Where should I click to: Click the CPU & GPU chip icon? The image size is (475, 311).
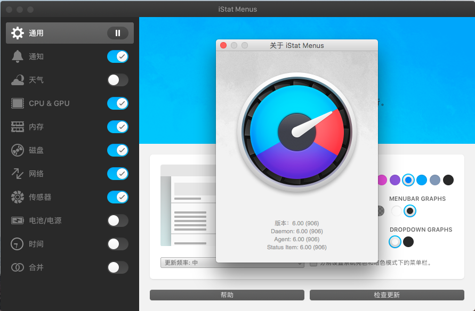click(x=18, y=103)
